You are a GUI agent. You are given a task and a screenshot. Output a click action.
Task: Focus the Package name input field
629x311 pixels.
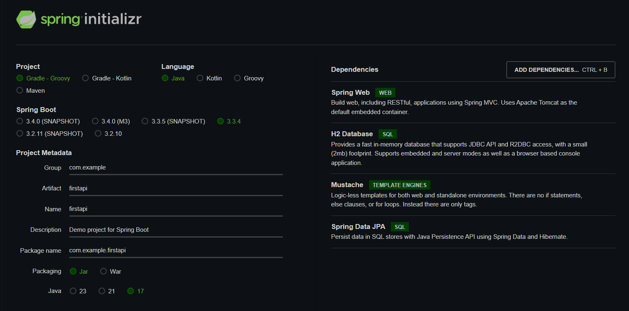[x=176, y=251]
